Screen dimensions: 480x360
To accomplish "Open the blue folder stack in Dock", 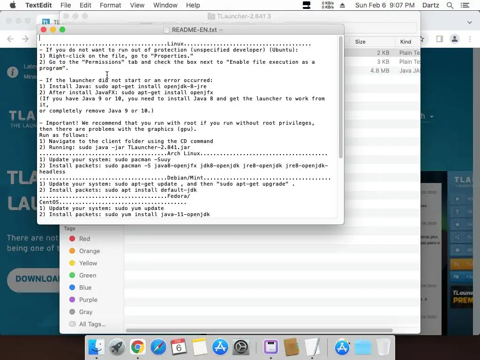I will point(363,347).
